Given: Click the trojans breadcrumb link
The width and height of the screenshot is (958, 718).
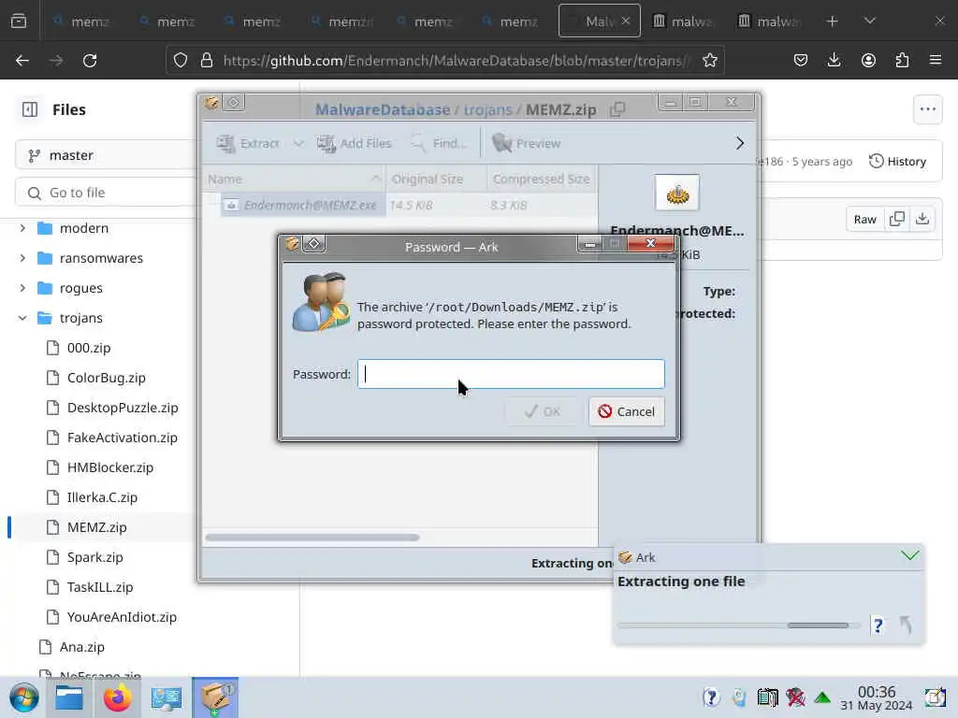Looking at the screenshot, I should pyautogui.click(x=487, y=110).
